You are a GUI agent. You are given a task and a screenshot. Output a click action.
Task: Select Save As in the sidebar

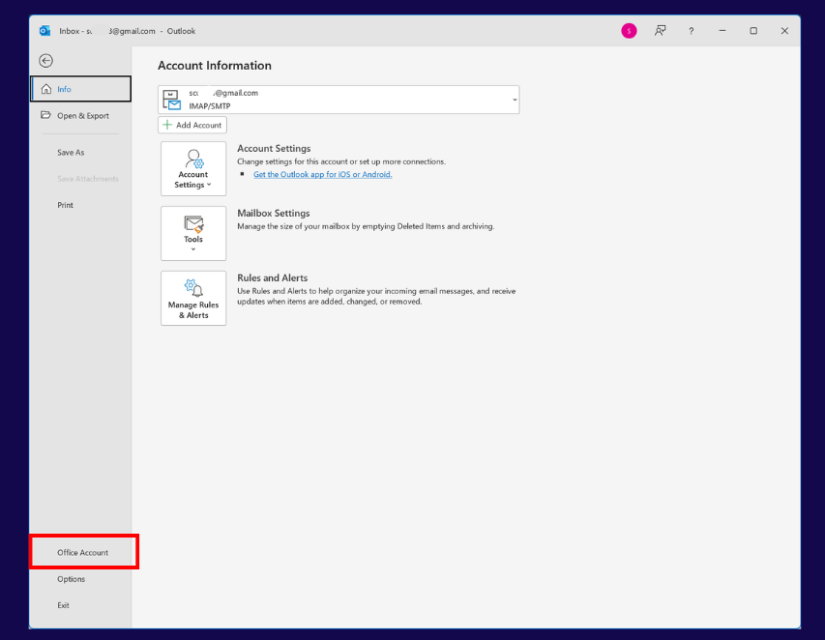point(71,153)
